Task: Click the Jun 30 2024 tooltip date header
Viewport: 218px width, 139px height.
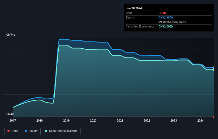Action: tap(134, 8)
